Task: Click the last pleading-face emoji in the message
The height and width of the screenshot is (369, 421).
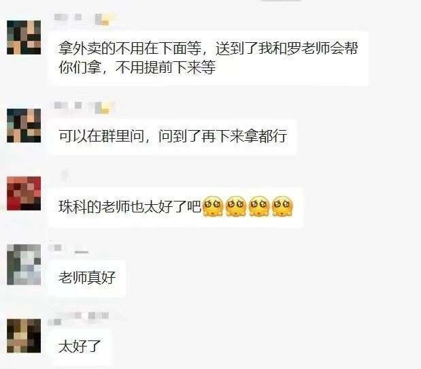Action: pos(282,206)
